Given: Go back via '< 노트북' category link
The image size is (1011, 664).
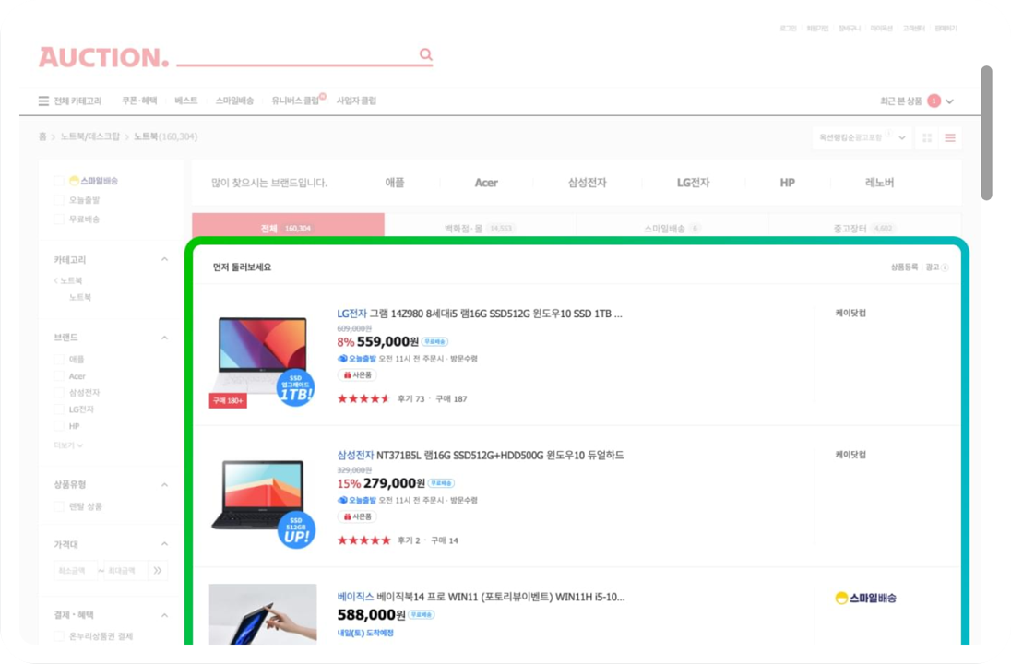Looking at the screenshot, I should coord(67,280).
